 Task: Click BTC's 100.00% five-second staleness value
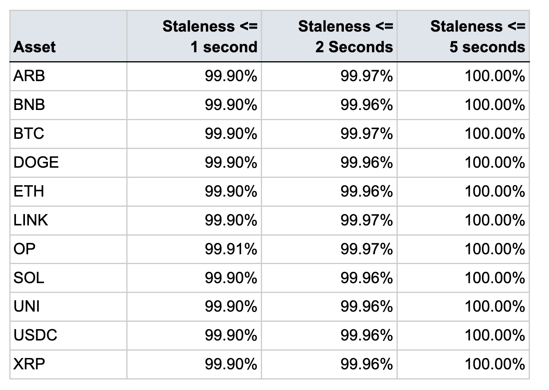pos(494,133)
